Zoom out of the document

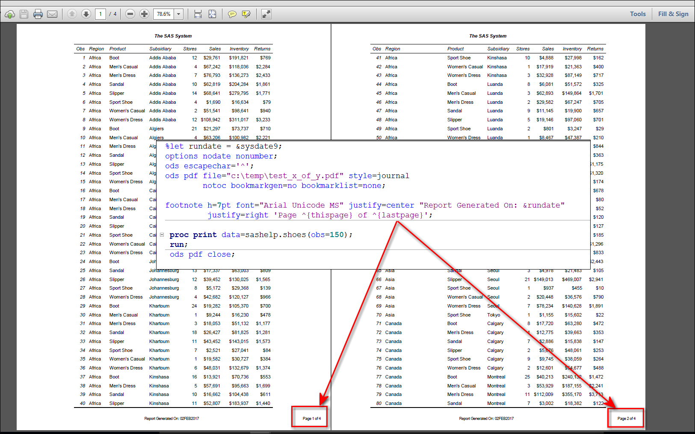(130, 14)
